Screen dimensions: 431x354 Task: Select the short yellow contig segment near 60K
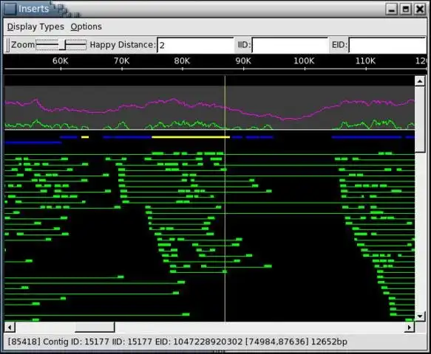point(85,137)
